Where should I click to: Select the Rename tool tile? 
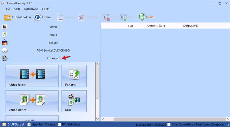[x=74, y=76]
